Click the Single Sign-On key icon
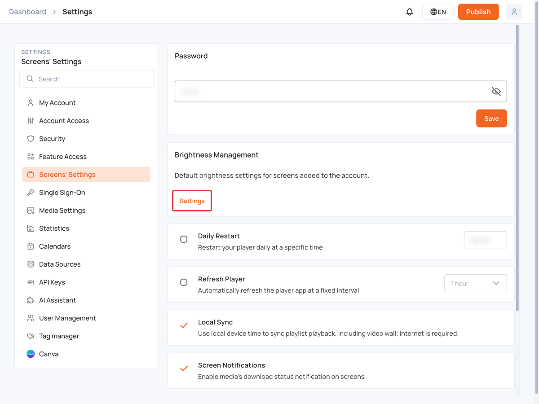This screenshot has height=404, width=539. tap(31, 193)
